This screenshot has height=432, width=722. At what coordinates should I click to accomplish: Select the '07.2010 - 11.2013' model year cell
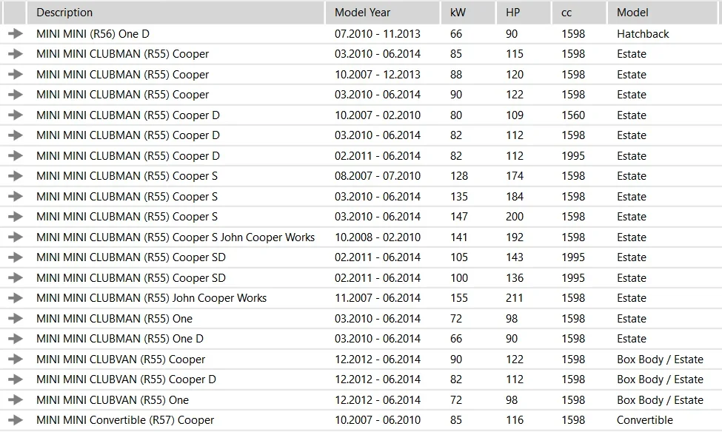(x=378, y=33)
